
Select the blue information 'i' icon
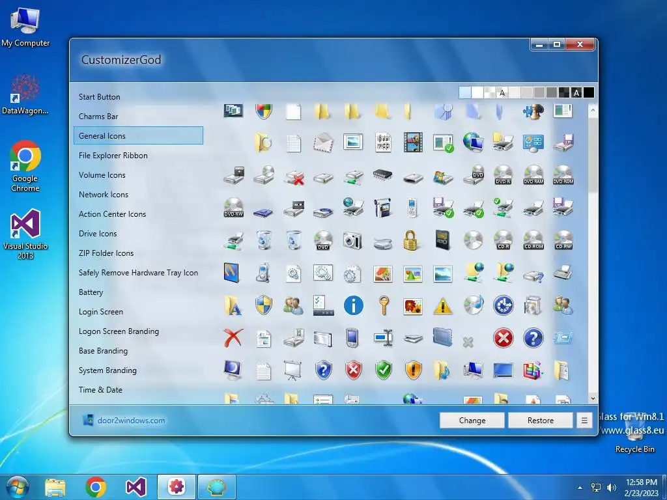pyautogui.click(x=353, y=305)
